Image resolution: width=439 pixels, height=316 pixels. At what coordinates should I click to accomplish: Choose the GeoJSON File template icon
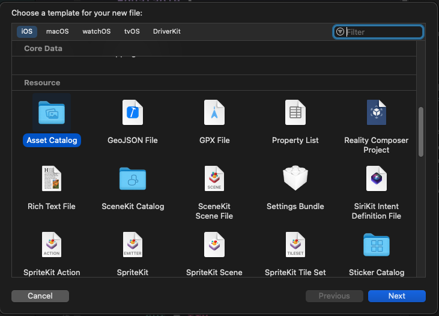tap(133, 112)
